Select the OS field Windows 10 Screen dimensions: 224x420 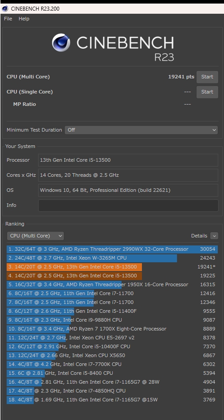click(x=128, y=190)
